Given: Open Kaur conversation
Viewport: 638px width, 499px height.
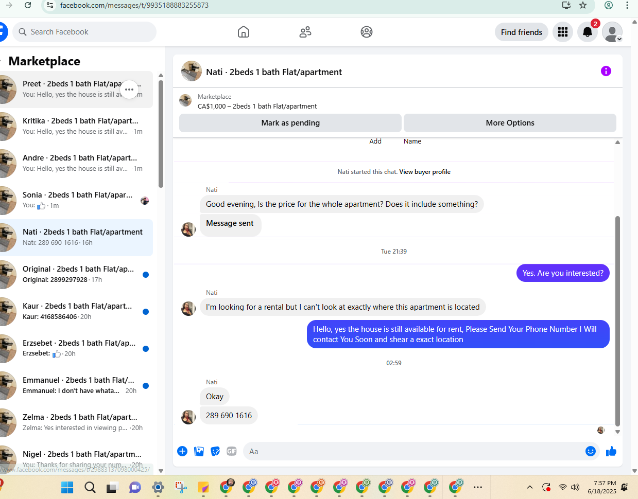Looking at the screenshot, I should (x=76, y=312).
